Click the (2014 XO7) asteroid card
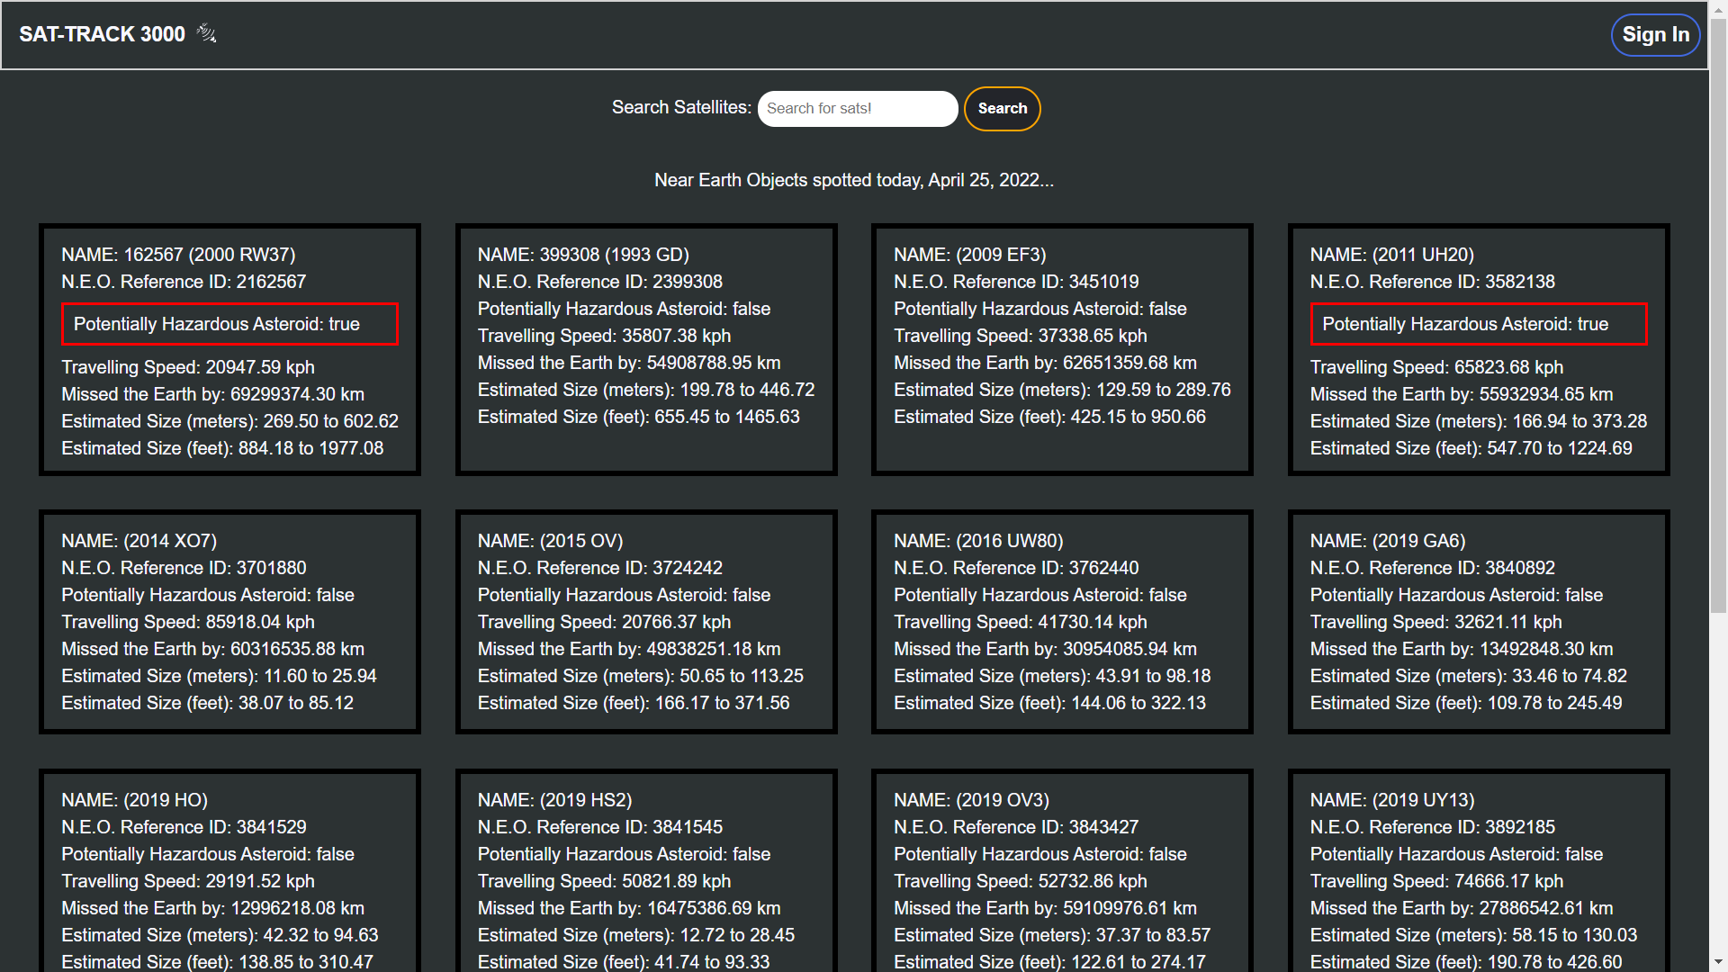The height and width of the screenshot is (972, 1728). (229, 622)
